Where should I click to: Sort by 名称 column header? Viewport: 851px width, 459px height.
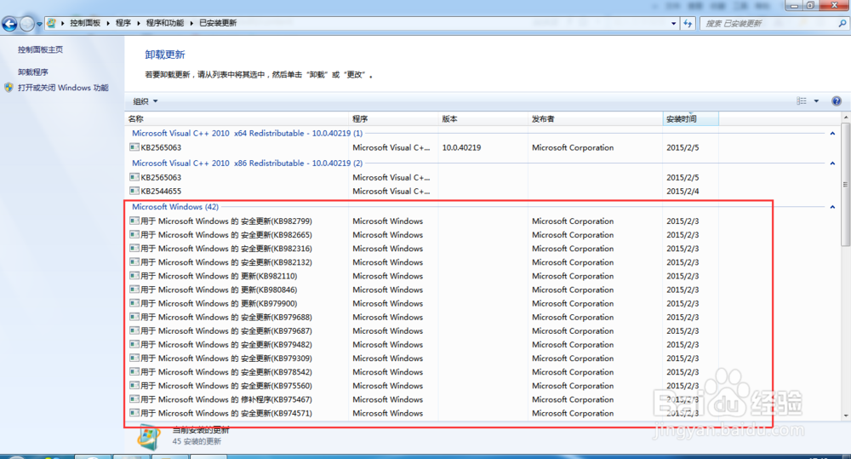point(237,119)
